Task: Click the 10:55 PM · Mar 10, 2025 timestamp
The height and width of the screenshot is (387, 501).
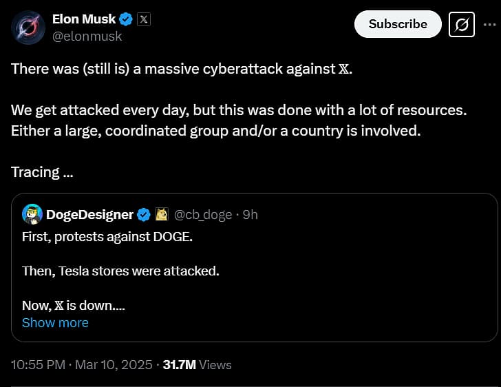Action: tap(82, 364)
